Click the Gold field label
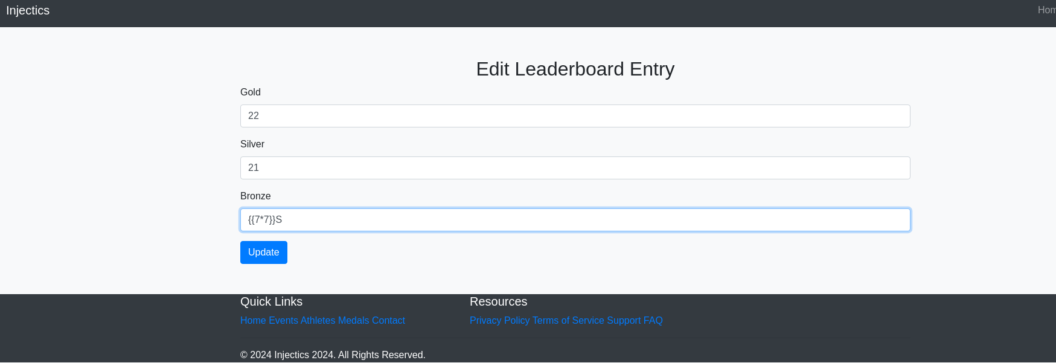The image size is (1056, 363). tap(251, 92)
